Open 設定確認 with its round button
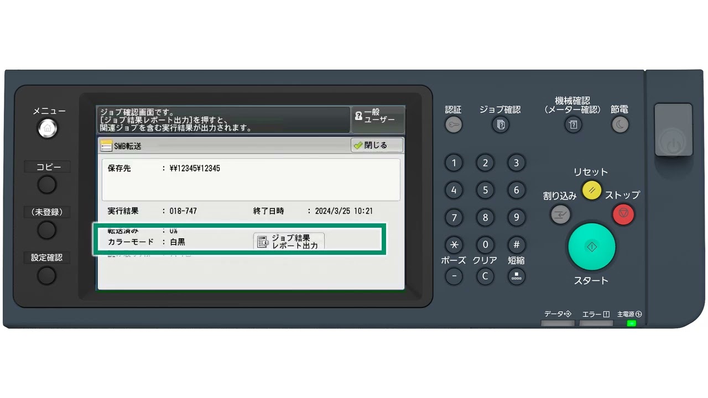This screenshot has height=398, width=708. point(47,276)
